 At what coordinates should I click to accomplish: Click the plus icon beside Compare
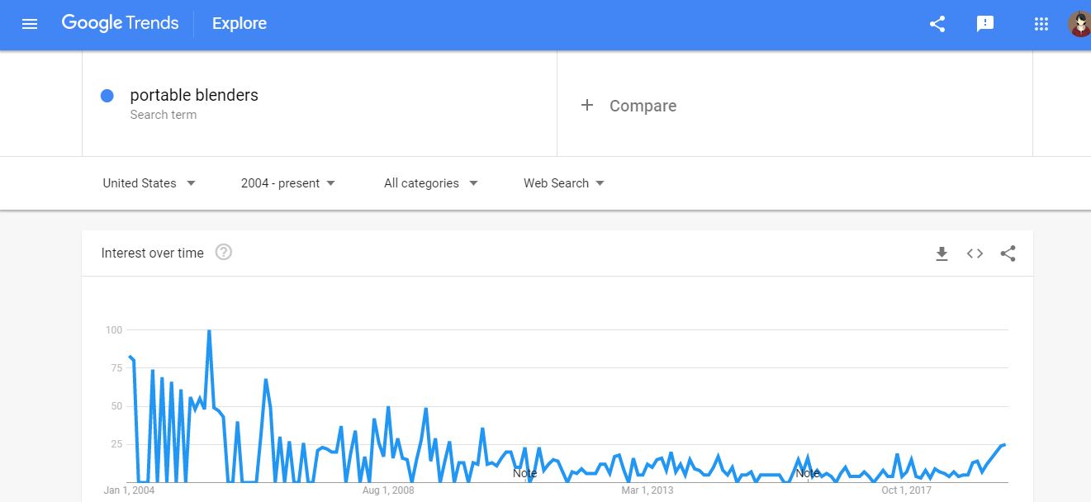pos(587,105)
